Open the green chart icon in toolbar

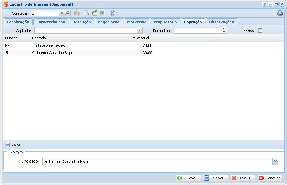point(95,13)
